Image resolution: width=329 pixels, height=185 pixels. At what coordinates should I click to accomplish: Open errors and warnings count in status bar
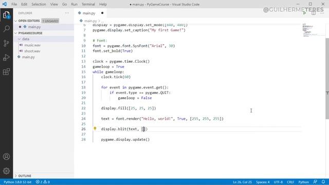43,182
